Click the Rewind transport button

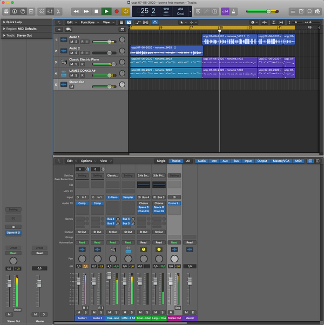pyautogui.click(x=76, y=11)
